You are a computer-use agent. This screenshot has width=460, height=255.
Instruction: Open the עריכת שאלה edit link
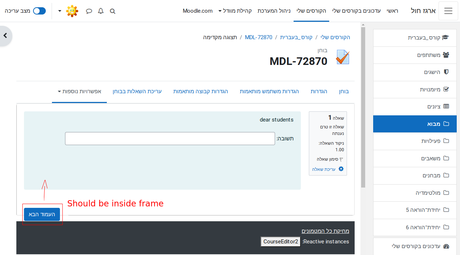pos(324,169)
